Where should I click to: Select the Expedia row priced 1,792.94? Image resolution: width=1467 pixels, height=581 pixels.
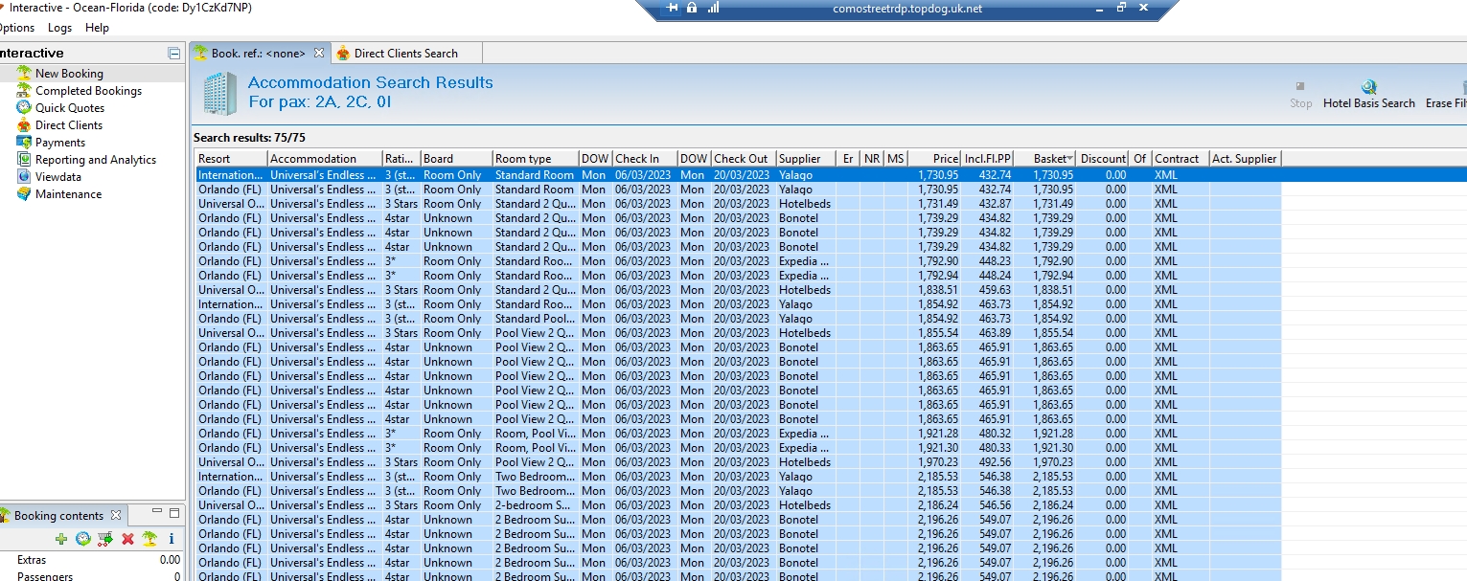(738, 276)
